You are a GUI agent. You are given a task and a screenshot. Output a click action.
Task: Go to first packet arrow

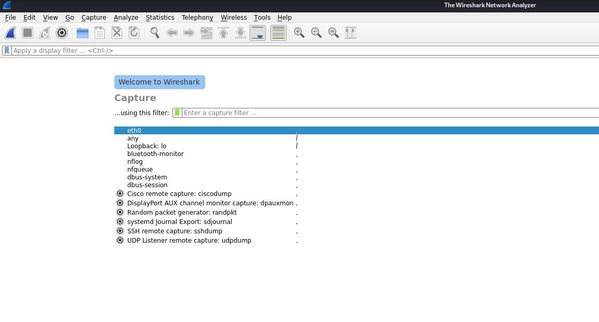[223, 33]
